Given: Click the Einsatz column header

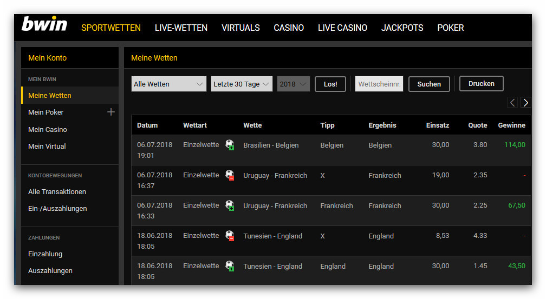Looking at the screenshot, I should coord(437,125).
